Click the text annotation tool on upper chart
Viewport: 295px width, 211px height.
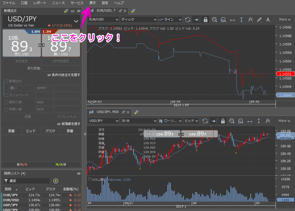click(268, 19)
